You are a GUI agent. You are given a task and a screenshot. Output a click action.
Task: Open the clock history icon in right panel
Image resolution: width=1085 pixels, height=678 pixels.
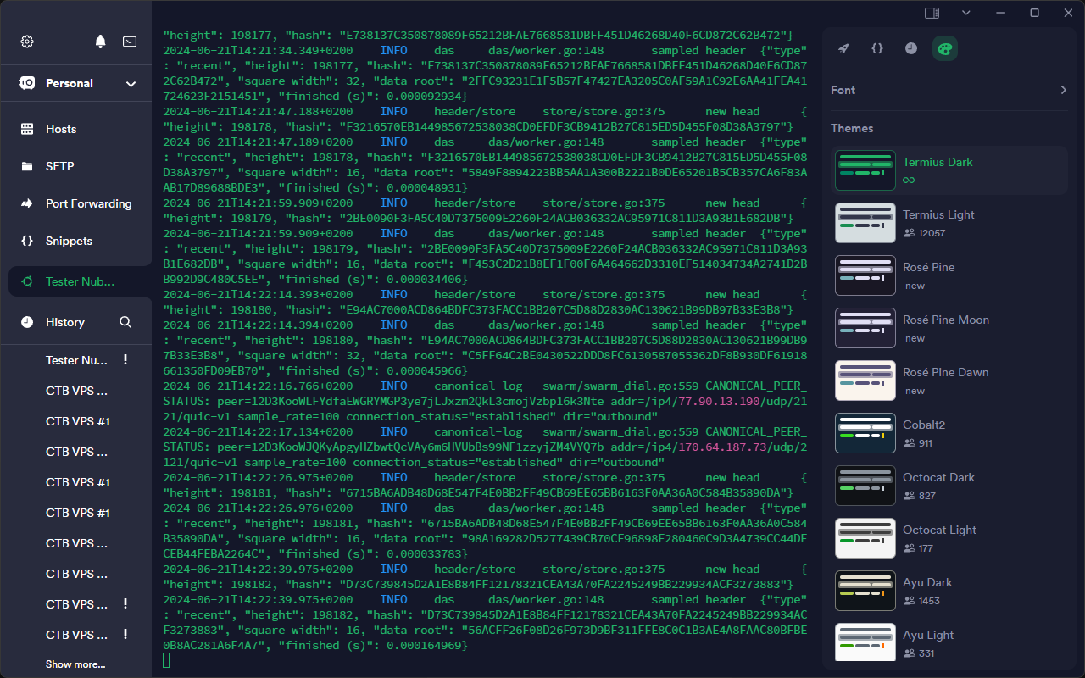coord(910,48)
